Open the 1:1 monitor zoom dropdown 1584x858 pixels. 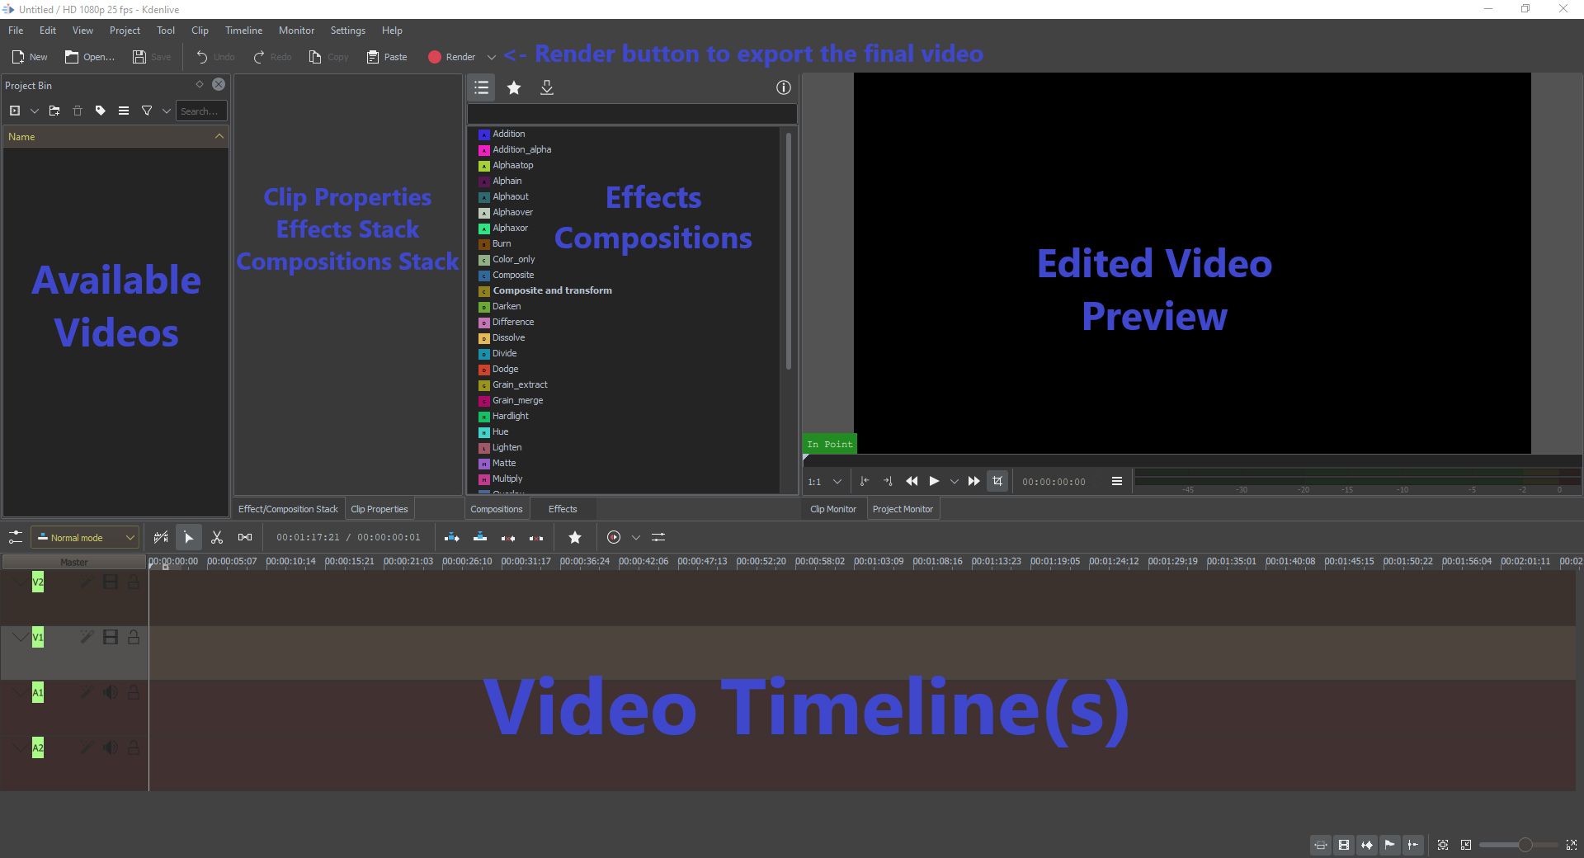click(825, 481)
